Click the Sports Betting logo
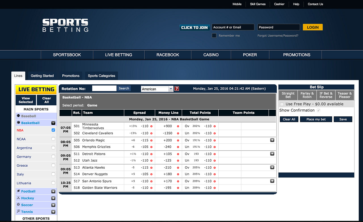 tap(66, 25)
